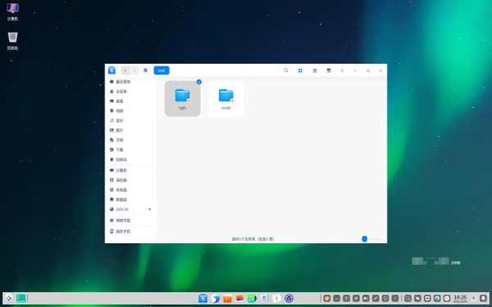Viewport: 492px width, 307px height.
Task: Click the blue globe tray icon
Action: [437, 298]
